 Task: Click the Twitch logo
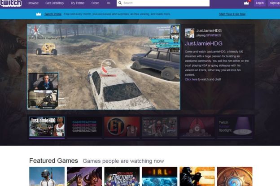tap(11, 3)
